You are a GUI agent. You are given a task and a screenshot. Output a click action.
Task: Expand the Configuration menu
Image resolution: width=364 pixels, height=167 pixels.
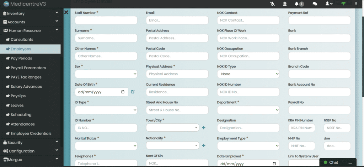[30, 151]
